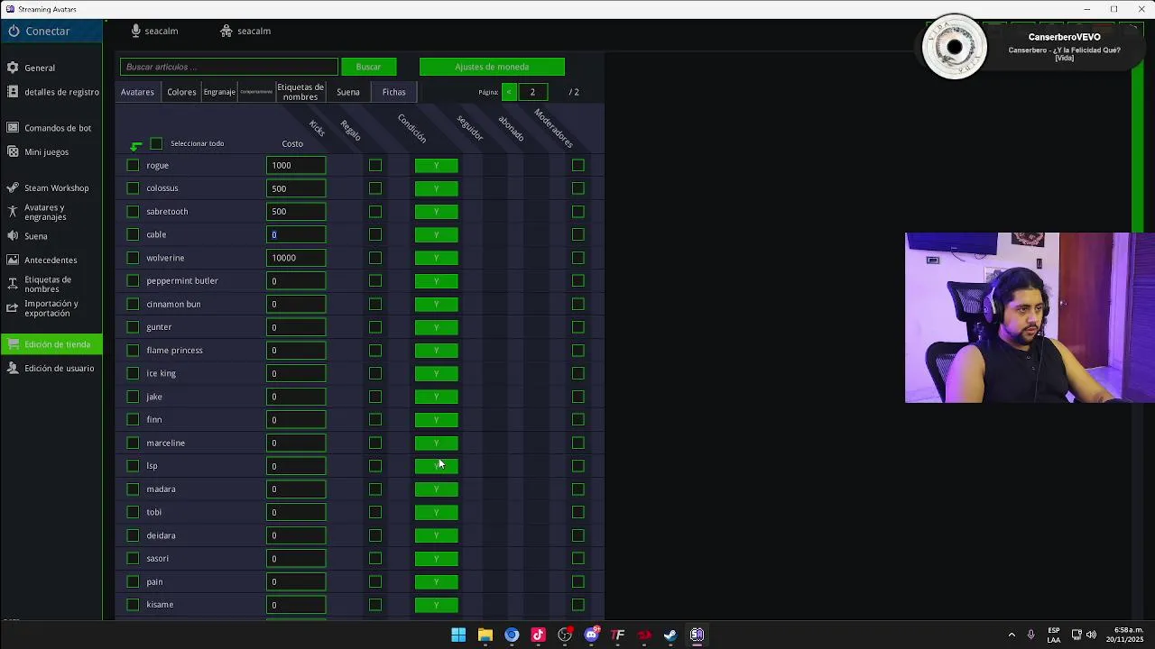Switch to the Colores tab
The width and height of the screenshot is (1155, 649).
click(181, 92)
